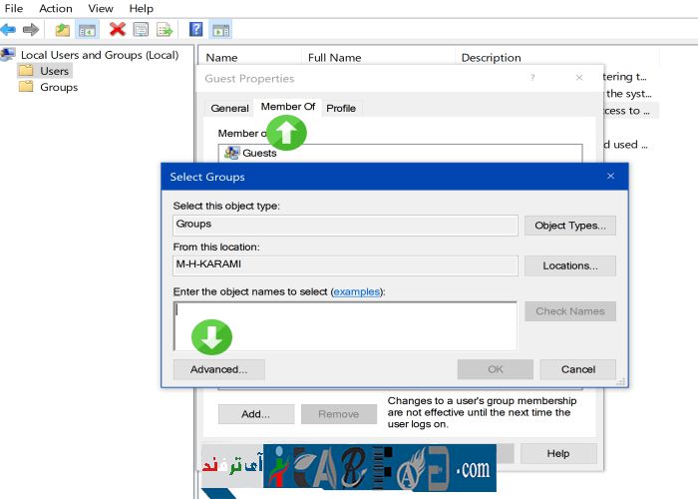698x499 pixels.
Task: Click the Forward arrow toolbar icon
Action: click(x=31, y=30)
